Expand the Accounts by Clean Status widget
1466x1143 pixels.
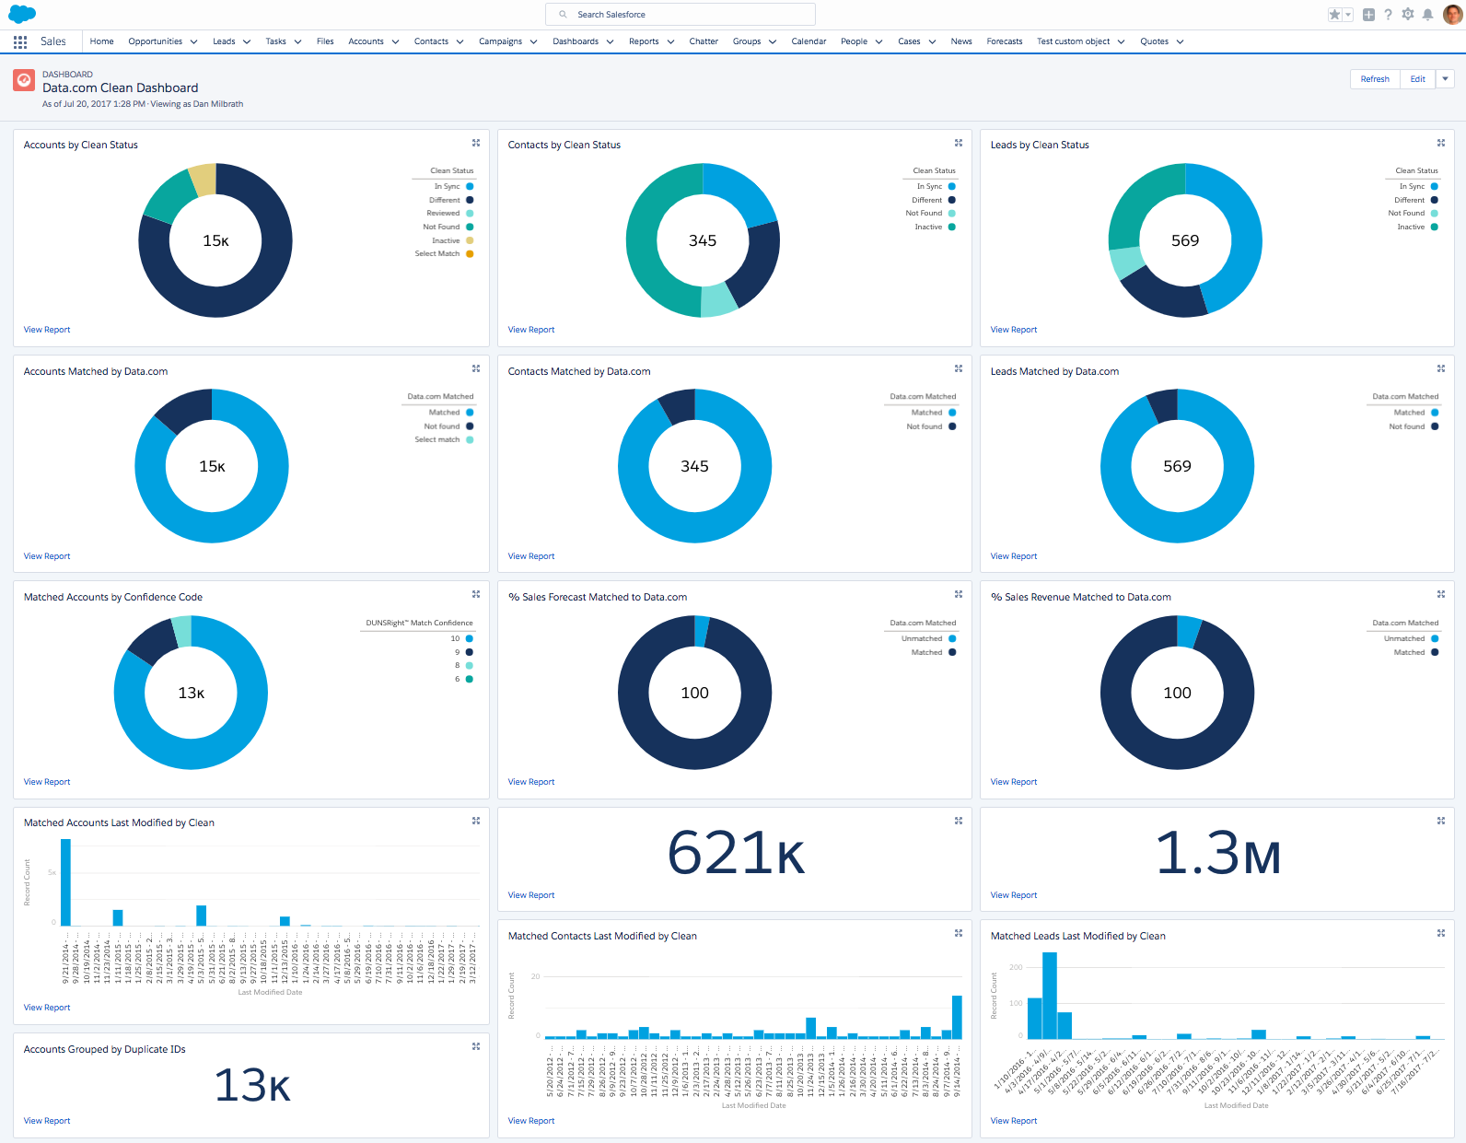[476, 143]
